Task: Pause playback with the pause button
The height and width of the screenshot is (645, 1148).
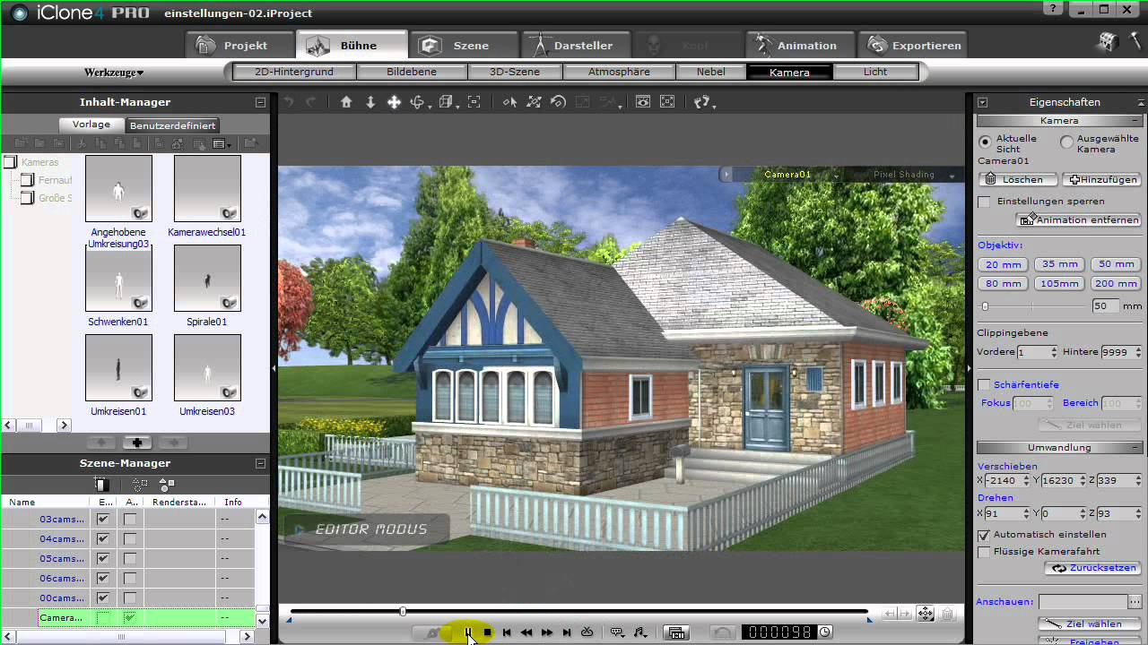Action: pyautogui.click(x=467, y=632)
